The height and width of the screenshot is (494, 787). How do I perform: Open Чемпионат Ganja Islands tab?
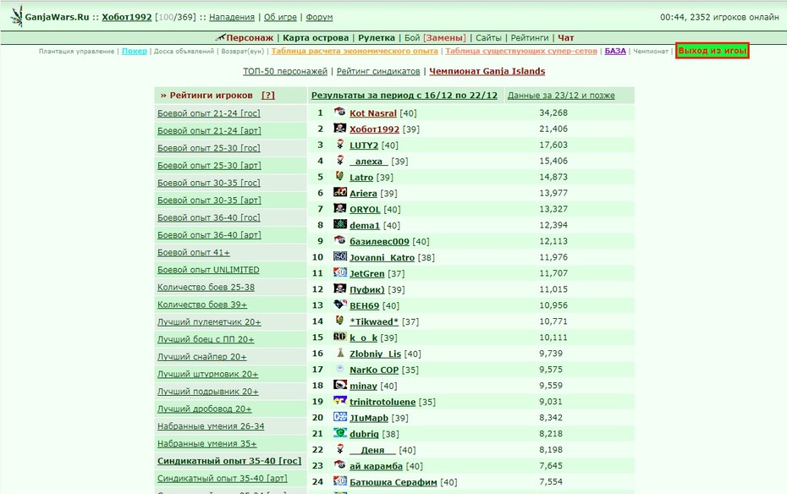[487, 71]
